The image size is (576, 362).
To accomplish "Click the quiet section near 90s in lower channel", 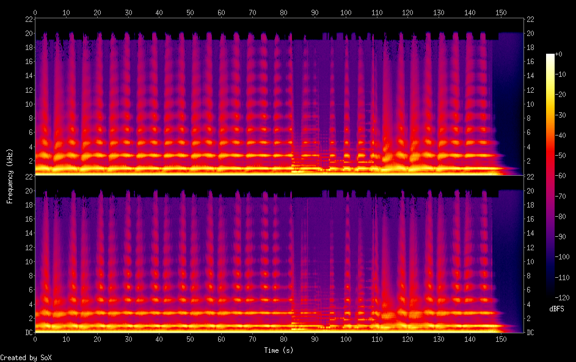I will pos(315,256).
